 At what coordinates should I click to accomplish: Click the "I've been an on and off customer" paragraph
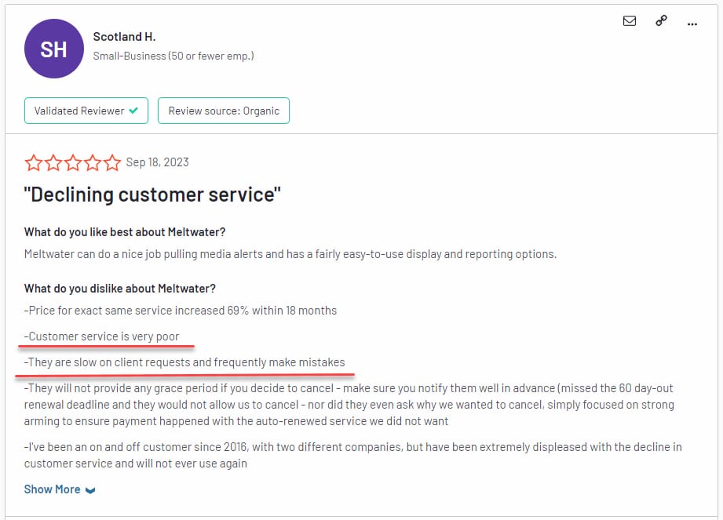pyautogui.click(x=352, y=455)
